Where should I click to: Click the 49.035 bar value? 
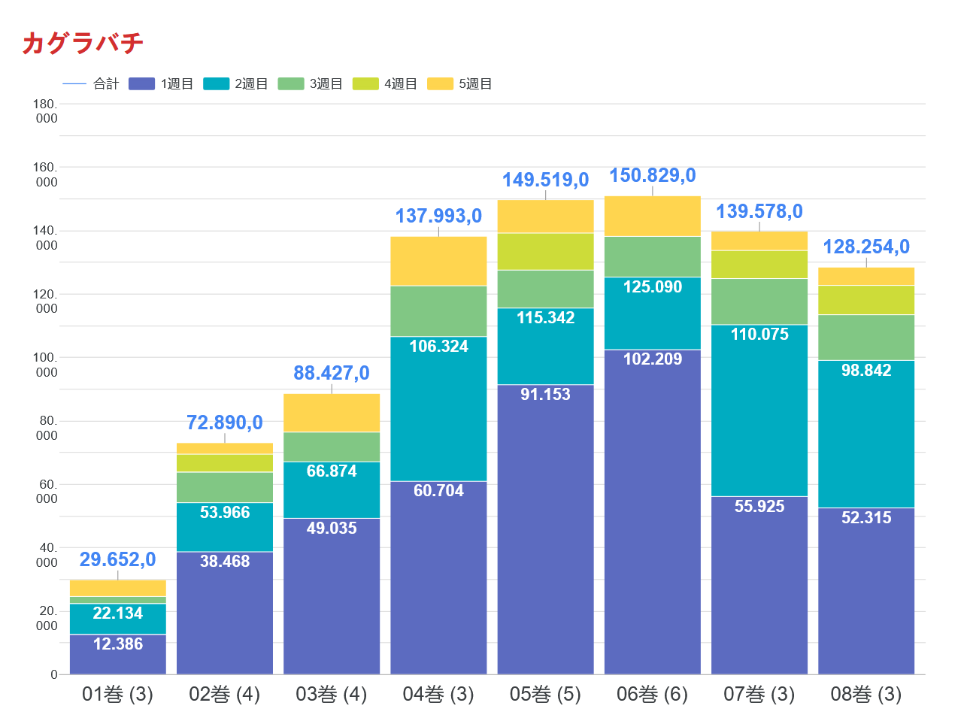coord(332,528)
